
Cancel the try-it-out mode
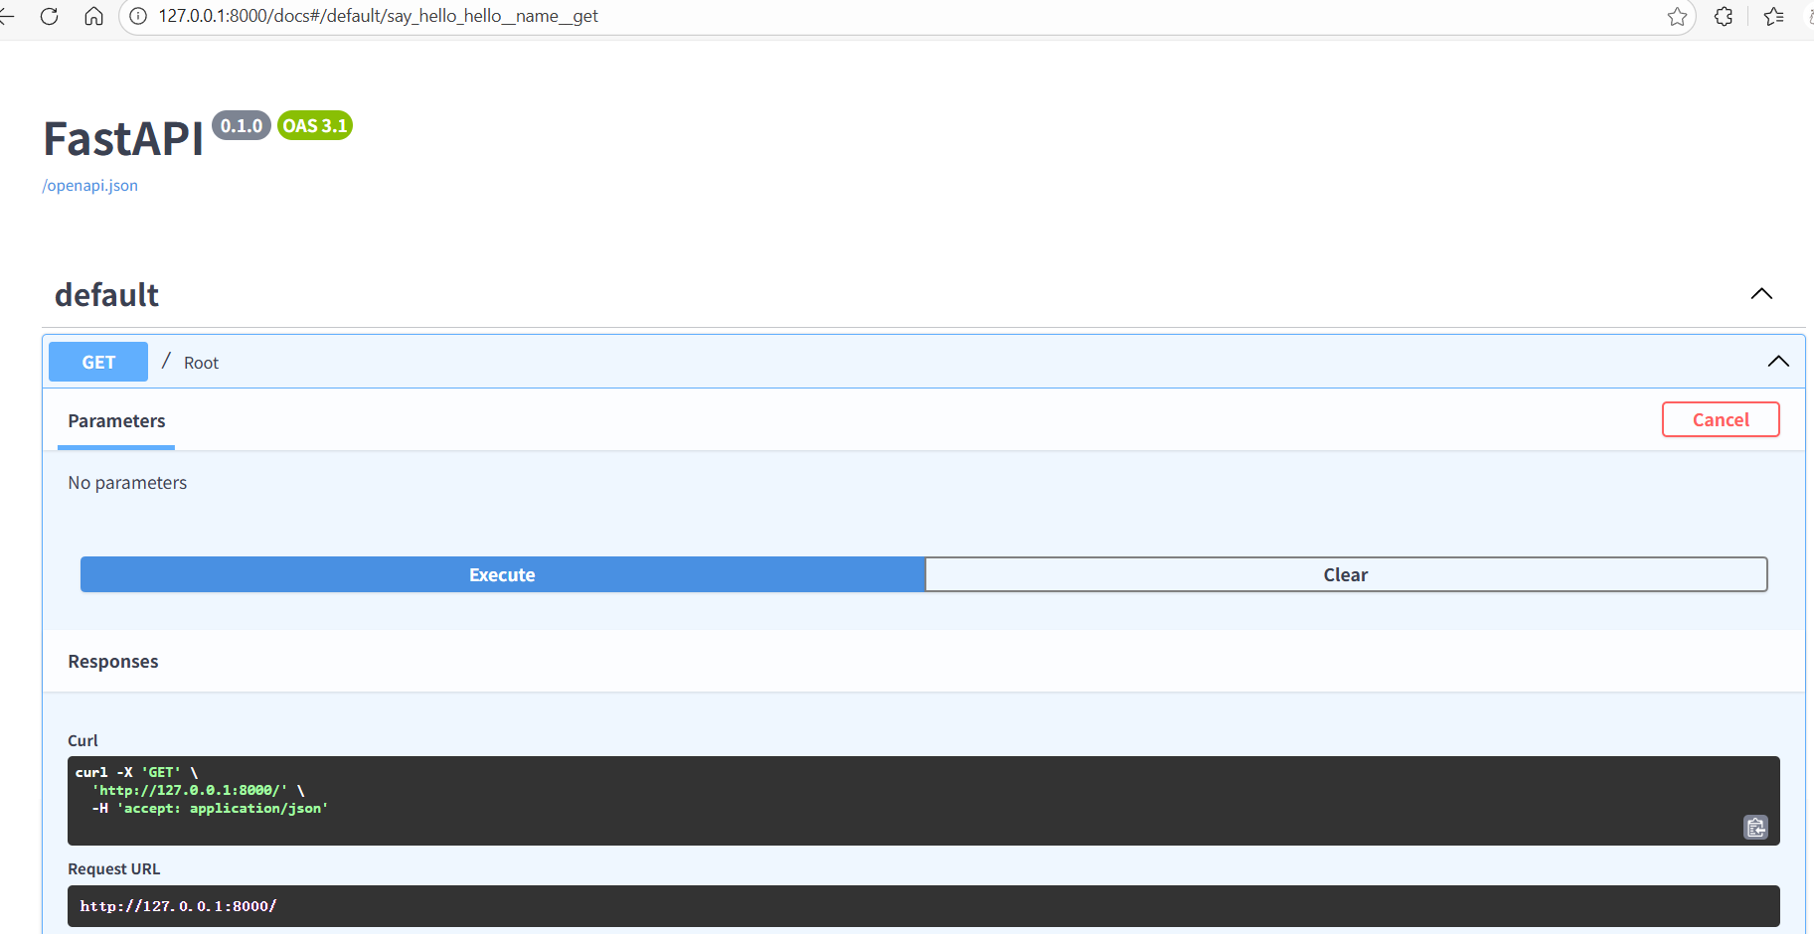[x=1721, y=419]
